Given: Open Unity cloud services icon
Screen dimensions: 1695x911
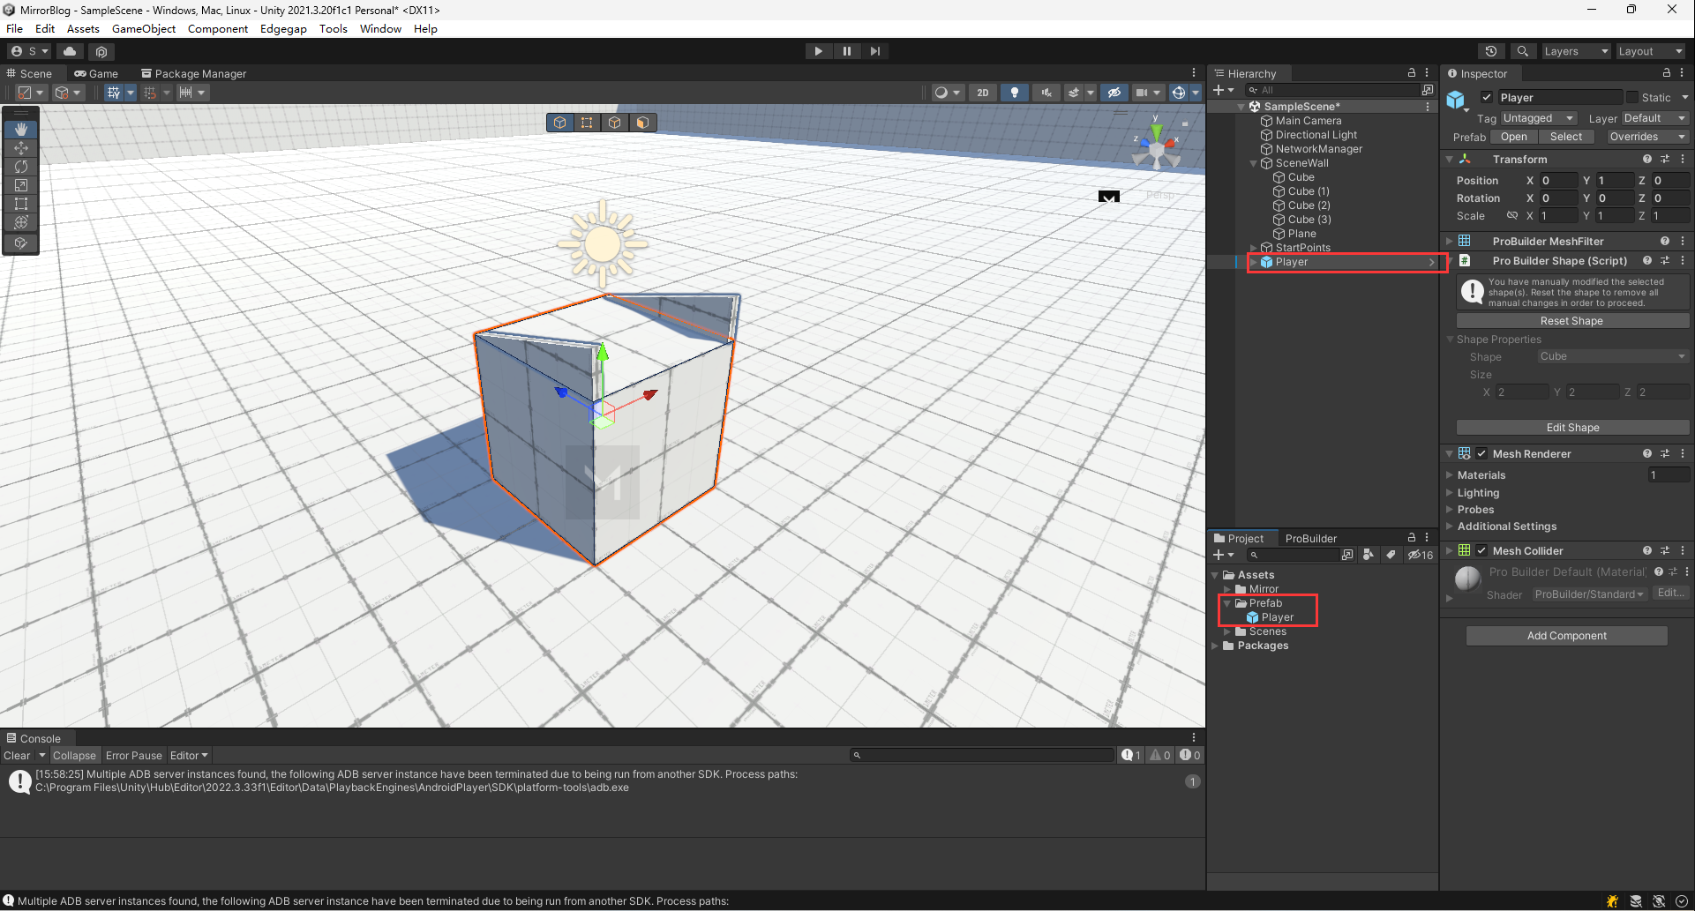Looking at the screenshot, I should tap(70, 51).
